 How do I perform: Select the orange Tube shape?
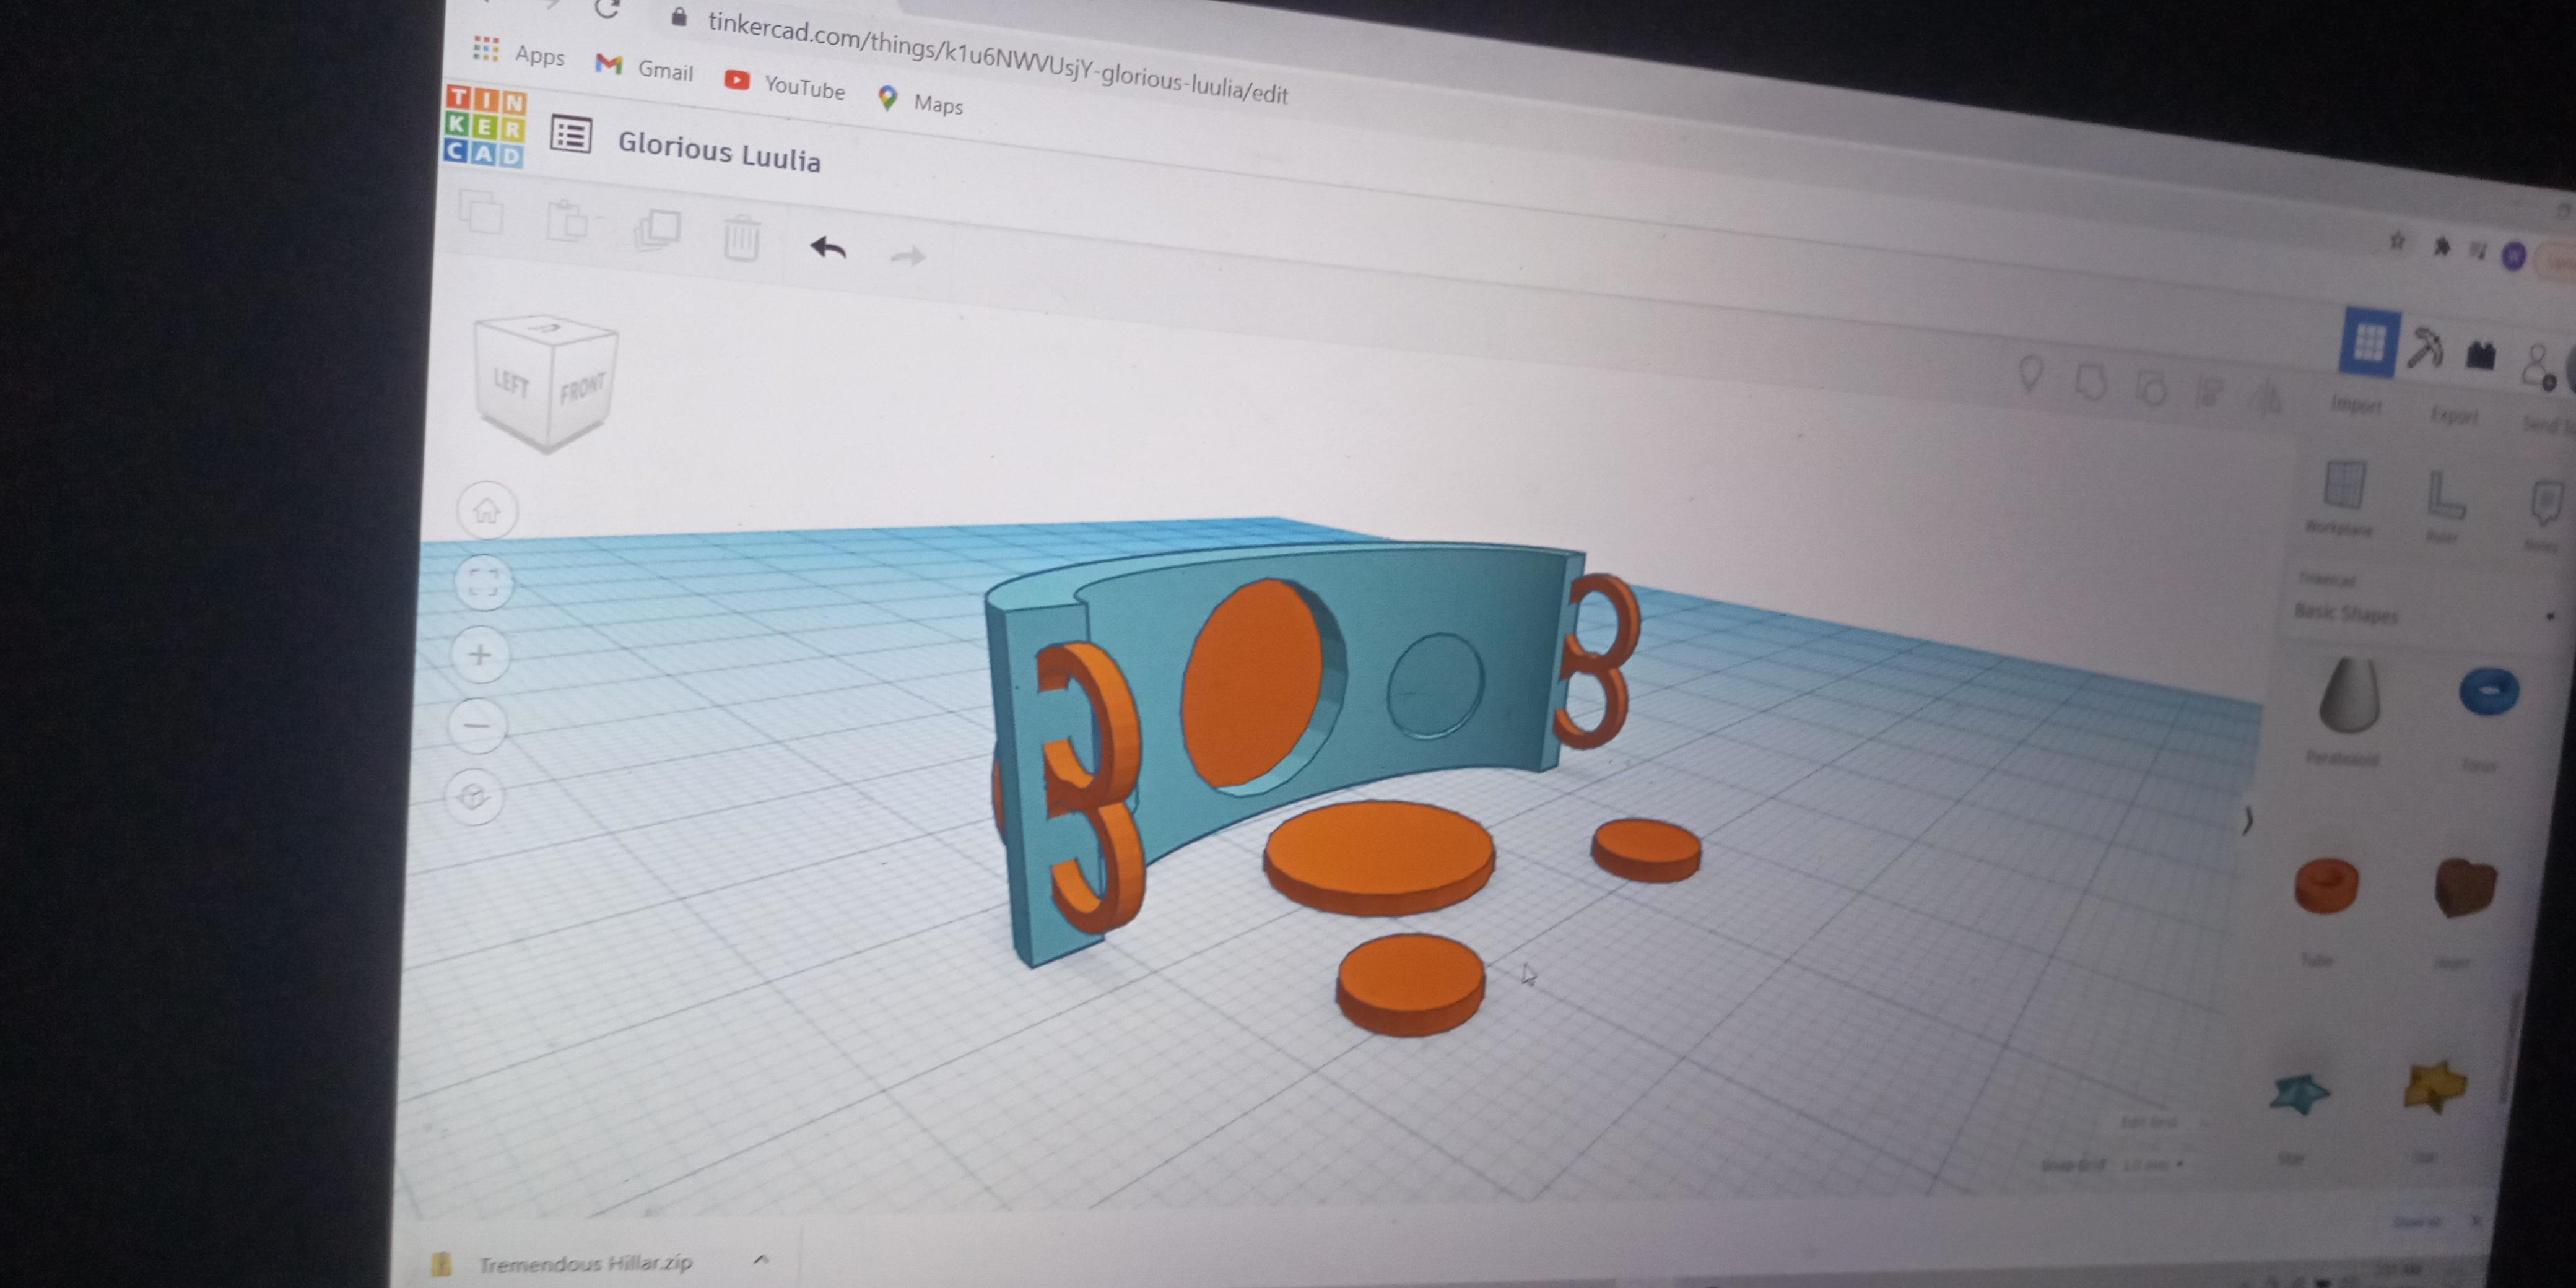[x=2326, y=885]
